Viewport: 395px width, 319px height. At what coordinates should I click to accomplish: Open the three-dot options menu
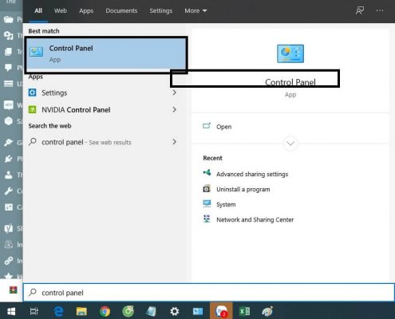(380, 10)
